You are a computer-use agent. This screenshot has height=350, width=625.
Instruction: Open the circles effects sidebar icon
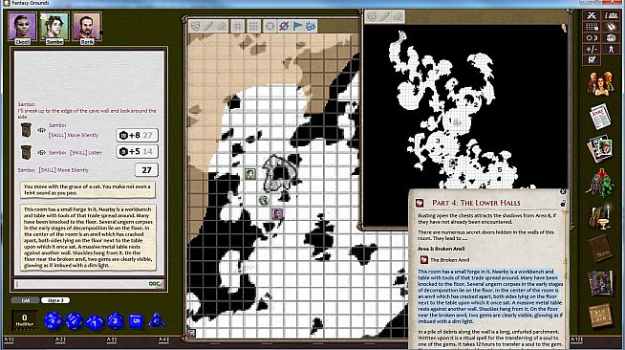pyautogui.click(x=592, y=38)
